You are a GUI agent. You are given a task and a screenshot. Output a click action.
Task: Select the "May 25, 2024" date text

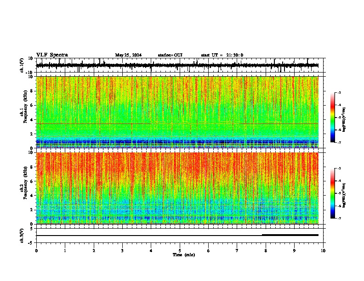tap(128, 55)
